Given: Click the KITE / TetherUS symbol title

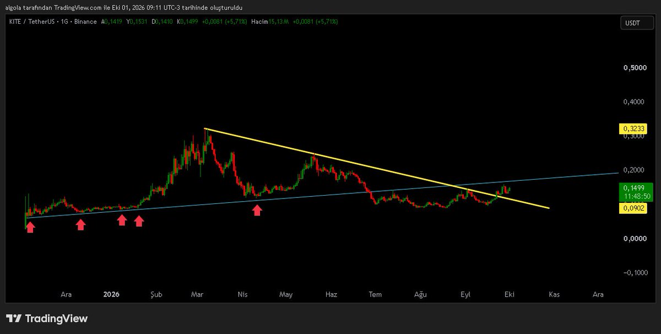Looking at the screenshot, I should click(31, 21).
